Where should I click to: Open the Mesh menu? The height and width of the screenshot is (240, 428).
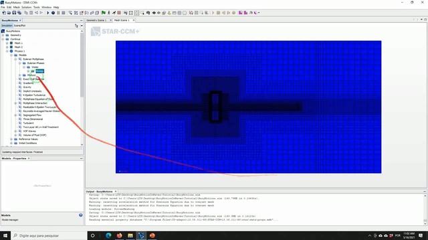click(16, 7)
